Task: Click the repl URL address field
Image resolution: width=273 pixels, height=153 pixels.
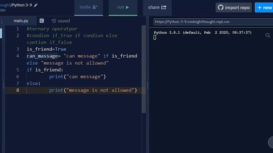Action: pos(213,22)
